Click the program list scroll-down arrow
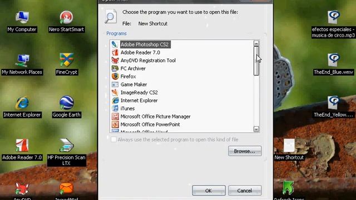Viewport: 356px width, 200px height. [256, 129]
